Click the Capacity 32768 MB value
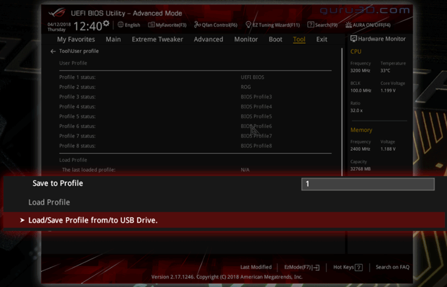This screenshot has height=287, width=447. point(360,169)
